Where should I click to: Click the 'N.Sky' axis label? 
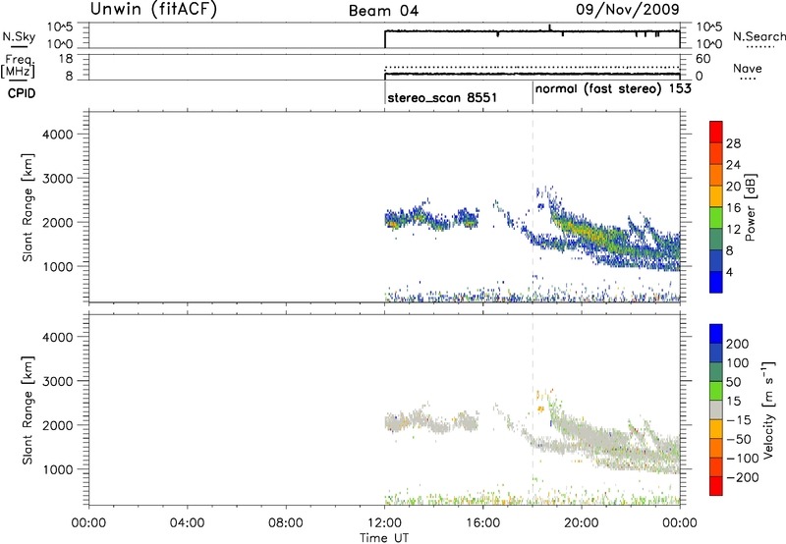(x=19, y=37)
